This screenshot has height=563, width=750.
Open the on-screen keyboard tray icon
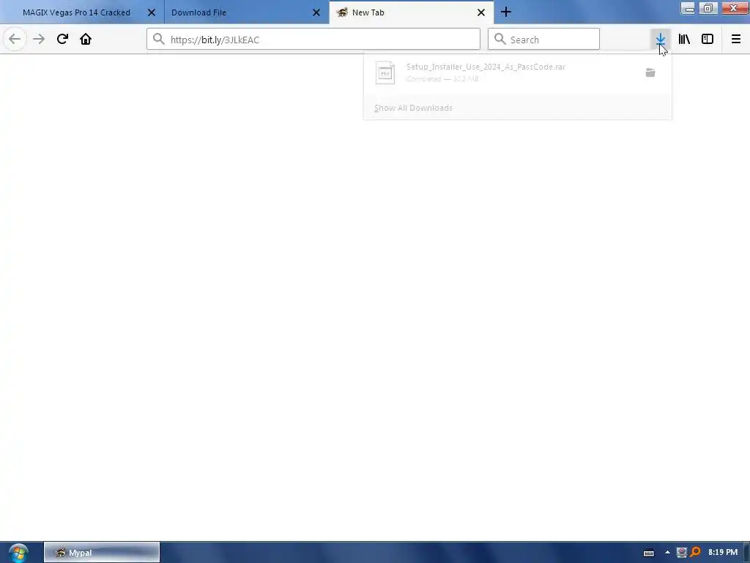[649, 553]
